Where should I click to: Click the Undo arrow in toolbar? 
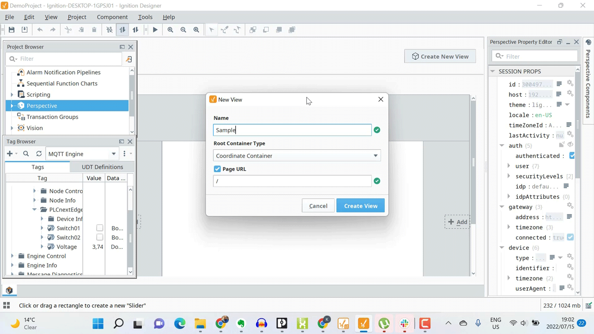pyautogui.click(x=40, y=30)
